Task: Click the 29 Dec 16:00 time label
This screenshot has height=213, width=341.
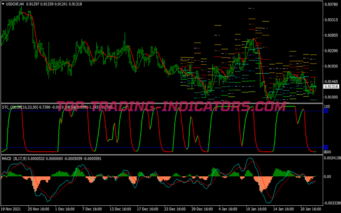Action: [x=202, y=209]
